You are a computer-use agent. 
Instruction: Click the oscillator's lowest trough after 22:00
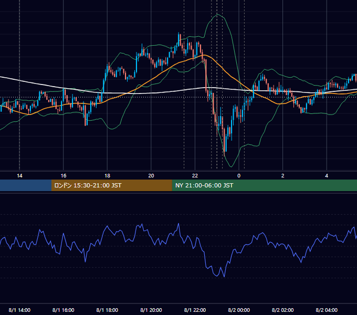(224, 276)
